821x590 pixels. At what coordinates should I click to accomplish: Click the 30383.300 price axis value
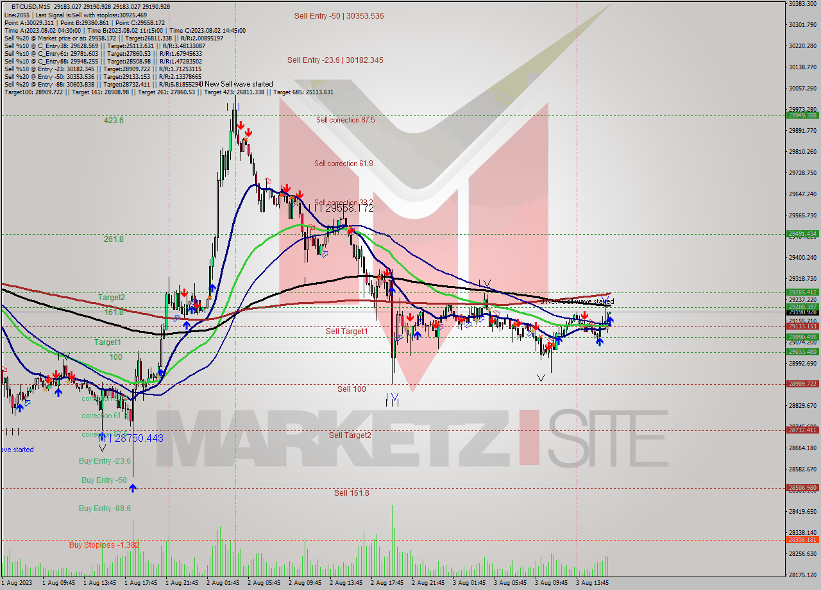(x=802, y=4)
